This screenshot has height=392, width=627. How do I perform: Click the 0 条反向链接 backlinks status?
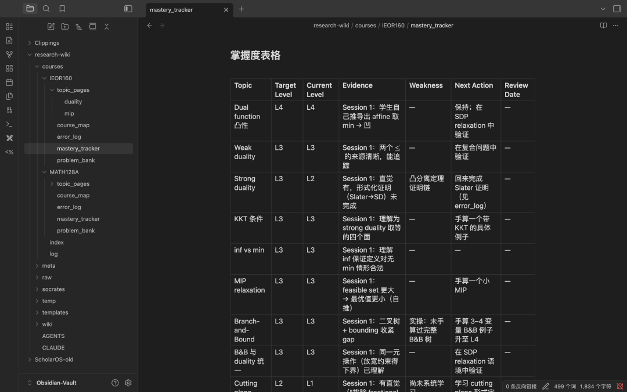(521, 386)
